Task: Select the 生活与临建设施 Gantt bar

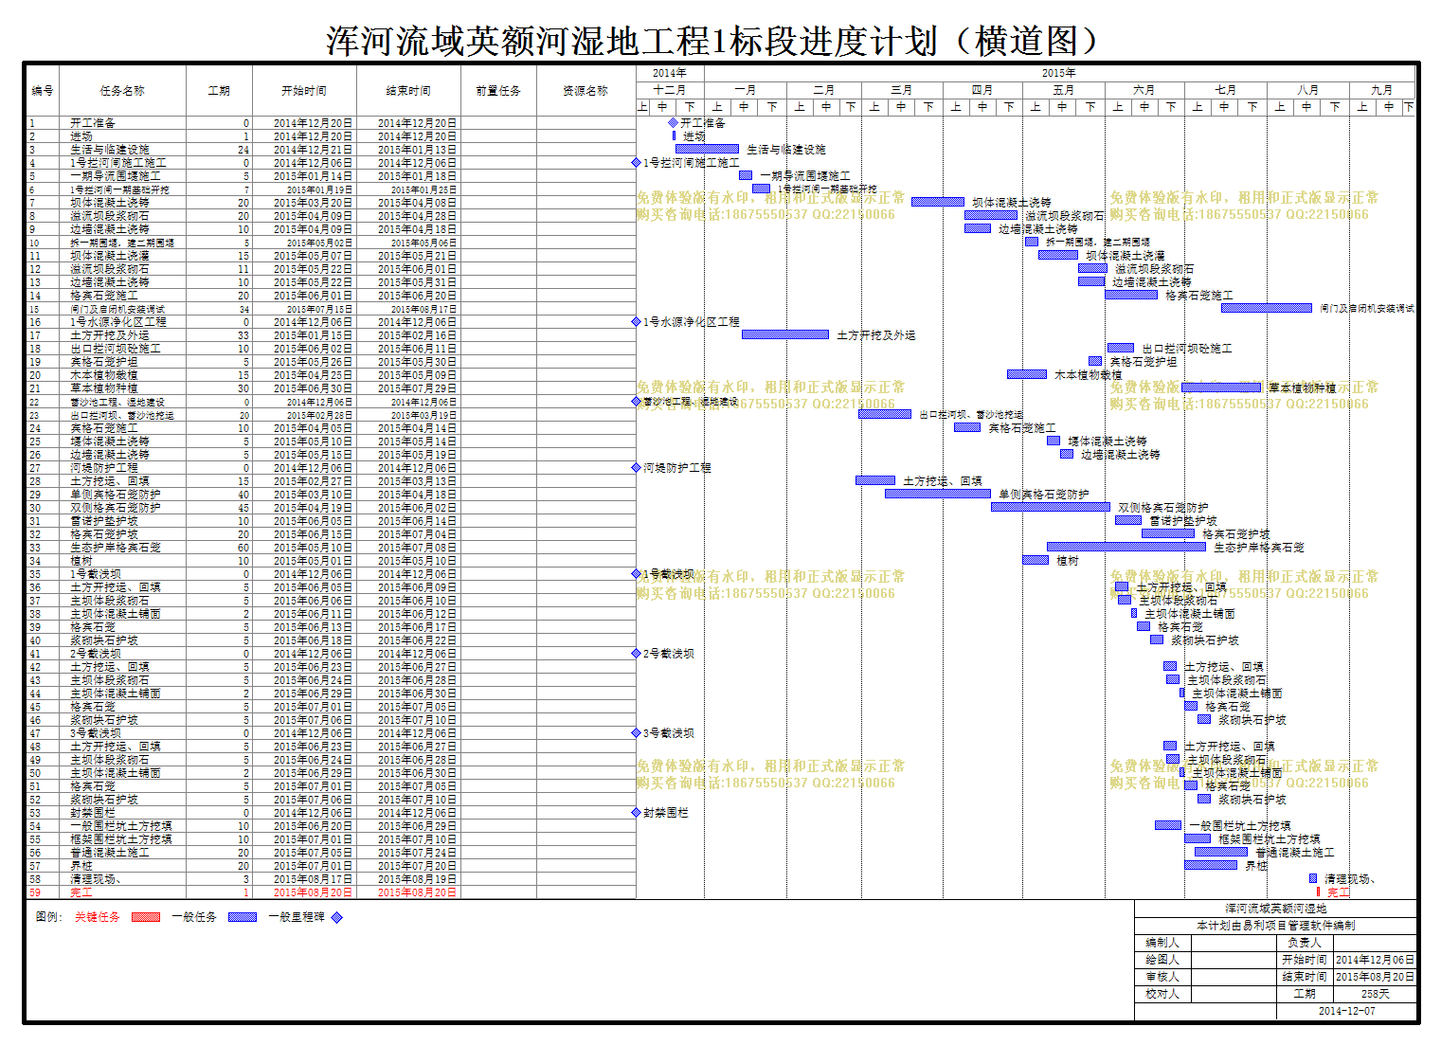Action: point(707,149)
